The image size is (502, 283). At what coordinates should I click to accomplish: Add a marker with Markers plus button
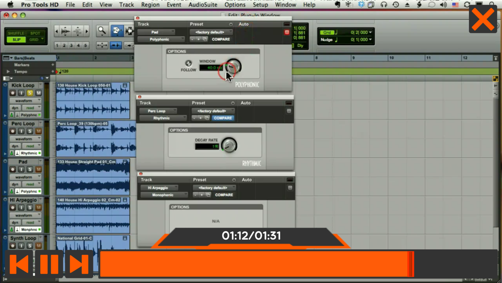pos(53,65)
